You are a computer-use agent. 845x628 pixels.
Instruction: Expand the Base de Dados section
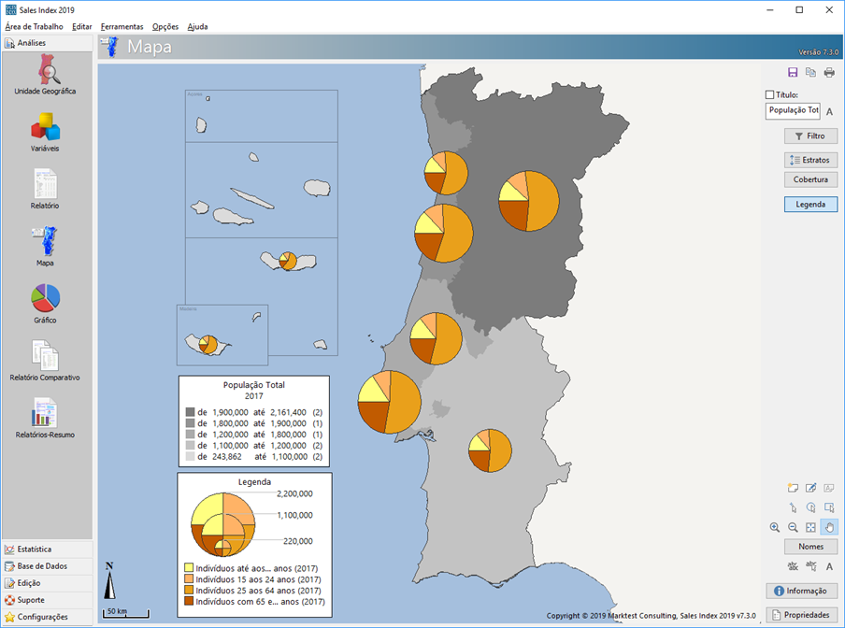click(47, 566)
